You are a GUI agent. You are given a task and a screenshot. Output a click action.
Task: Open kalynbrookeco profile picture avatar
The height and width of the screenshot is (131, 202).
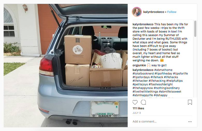point(137,12)
